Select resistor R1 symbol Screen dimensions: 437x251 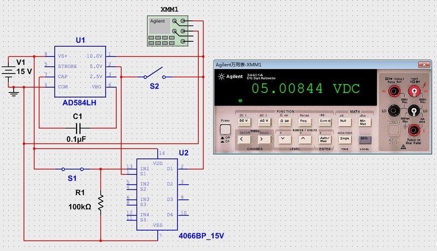coord(101,203)
